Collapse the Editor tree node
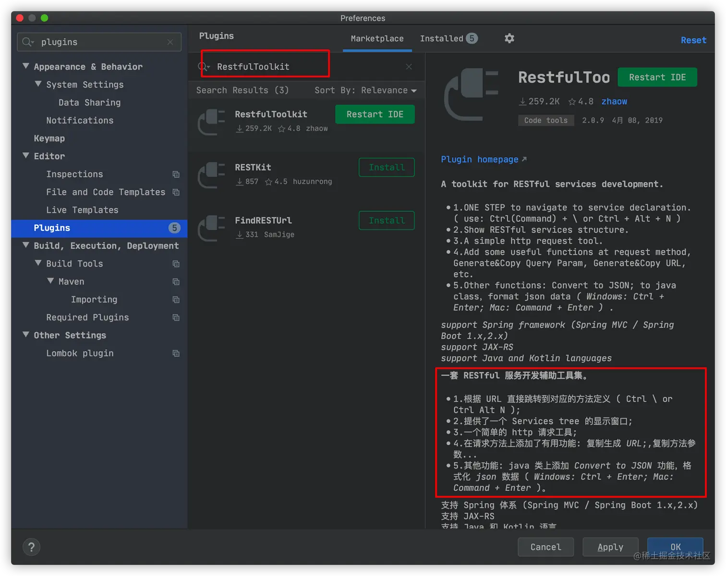Screen dimensions: 726x576 pyautogui.click(x=26, y=155)
